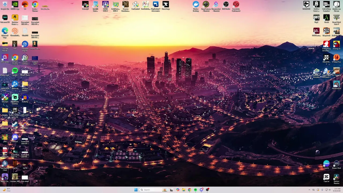Open the Microsoft Edge desktop shortcut
The height and width of the screenshot is (193, 343).
pos(5,33)
